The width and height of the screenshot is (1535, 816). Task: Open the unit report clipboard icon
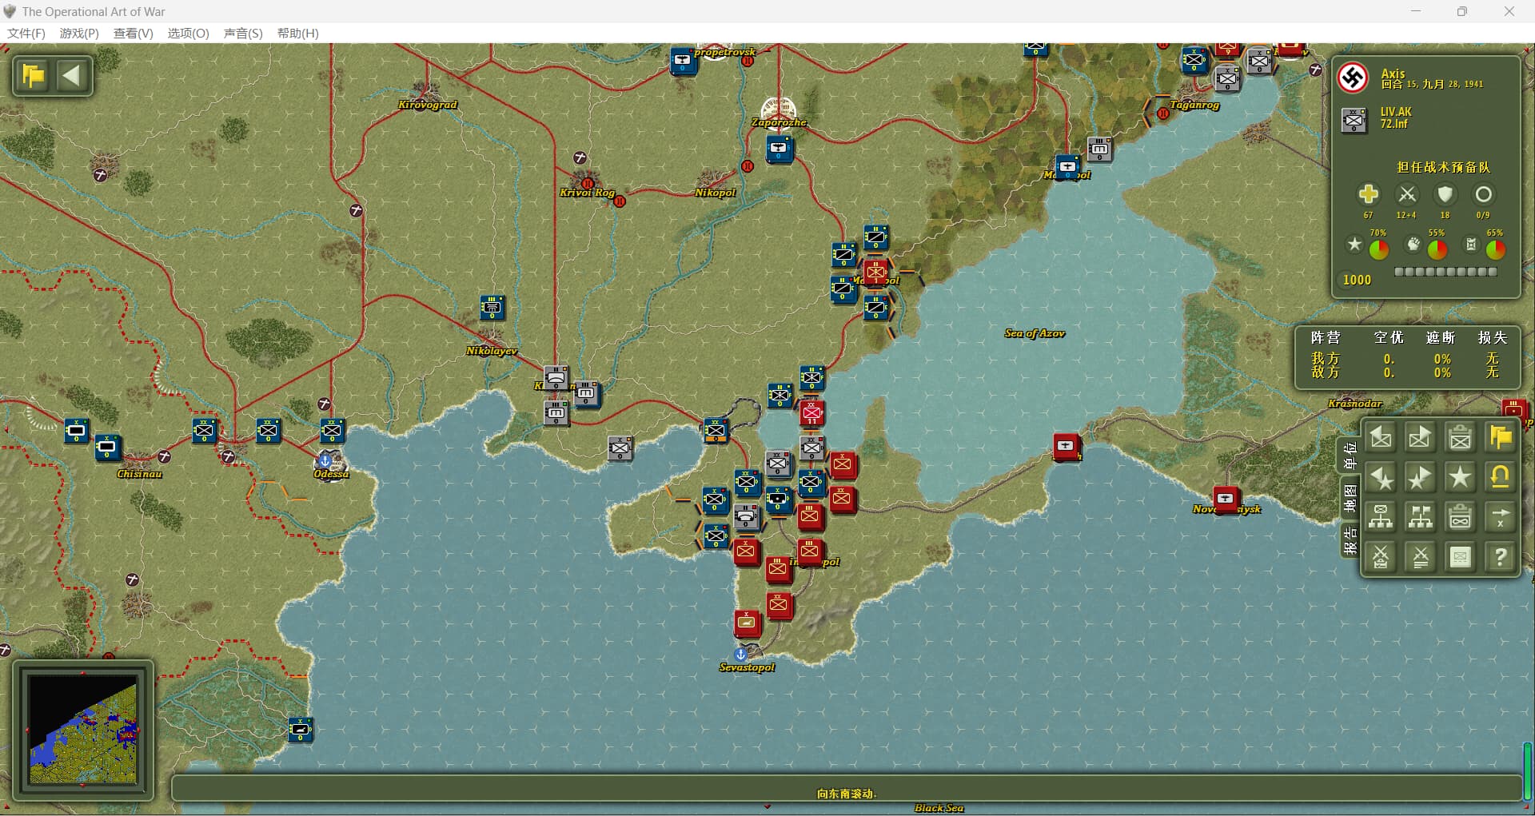tap(1460, 437)
